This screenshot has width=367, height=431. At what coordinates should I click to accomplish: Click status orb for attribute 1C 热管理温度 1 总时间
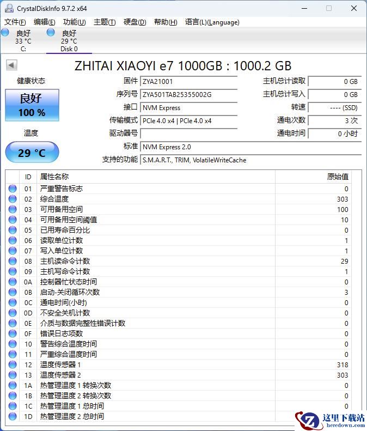tap(13, 406)
